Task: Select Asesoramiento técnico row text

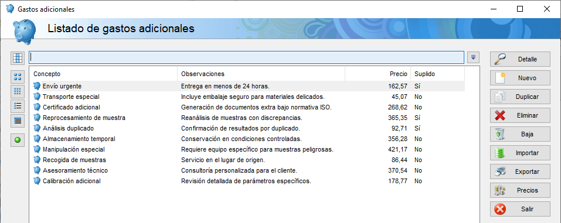Action: pos(75,170)
